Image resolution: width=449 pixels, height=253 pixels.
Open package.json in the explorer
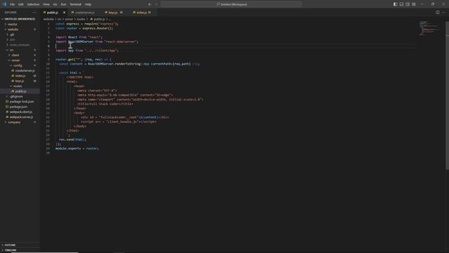[x=20, y=107]
